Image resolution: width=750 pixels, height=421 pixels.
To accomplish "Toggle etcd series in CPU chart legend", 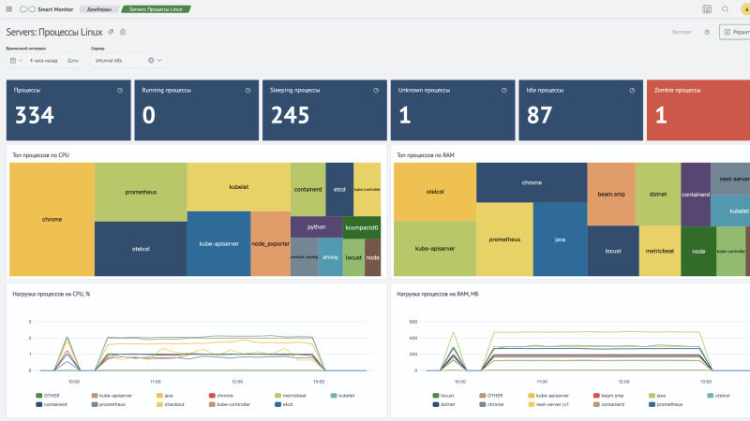I will click(x=284, y=404).
